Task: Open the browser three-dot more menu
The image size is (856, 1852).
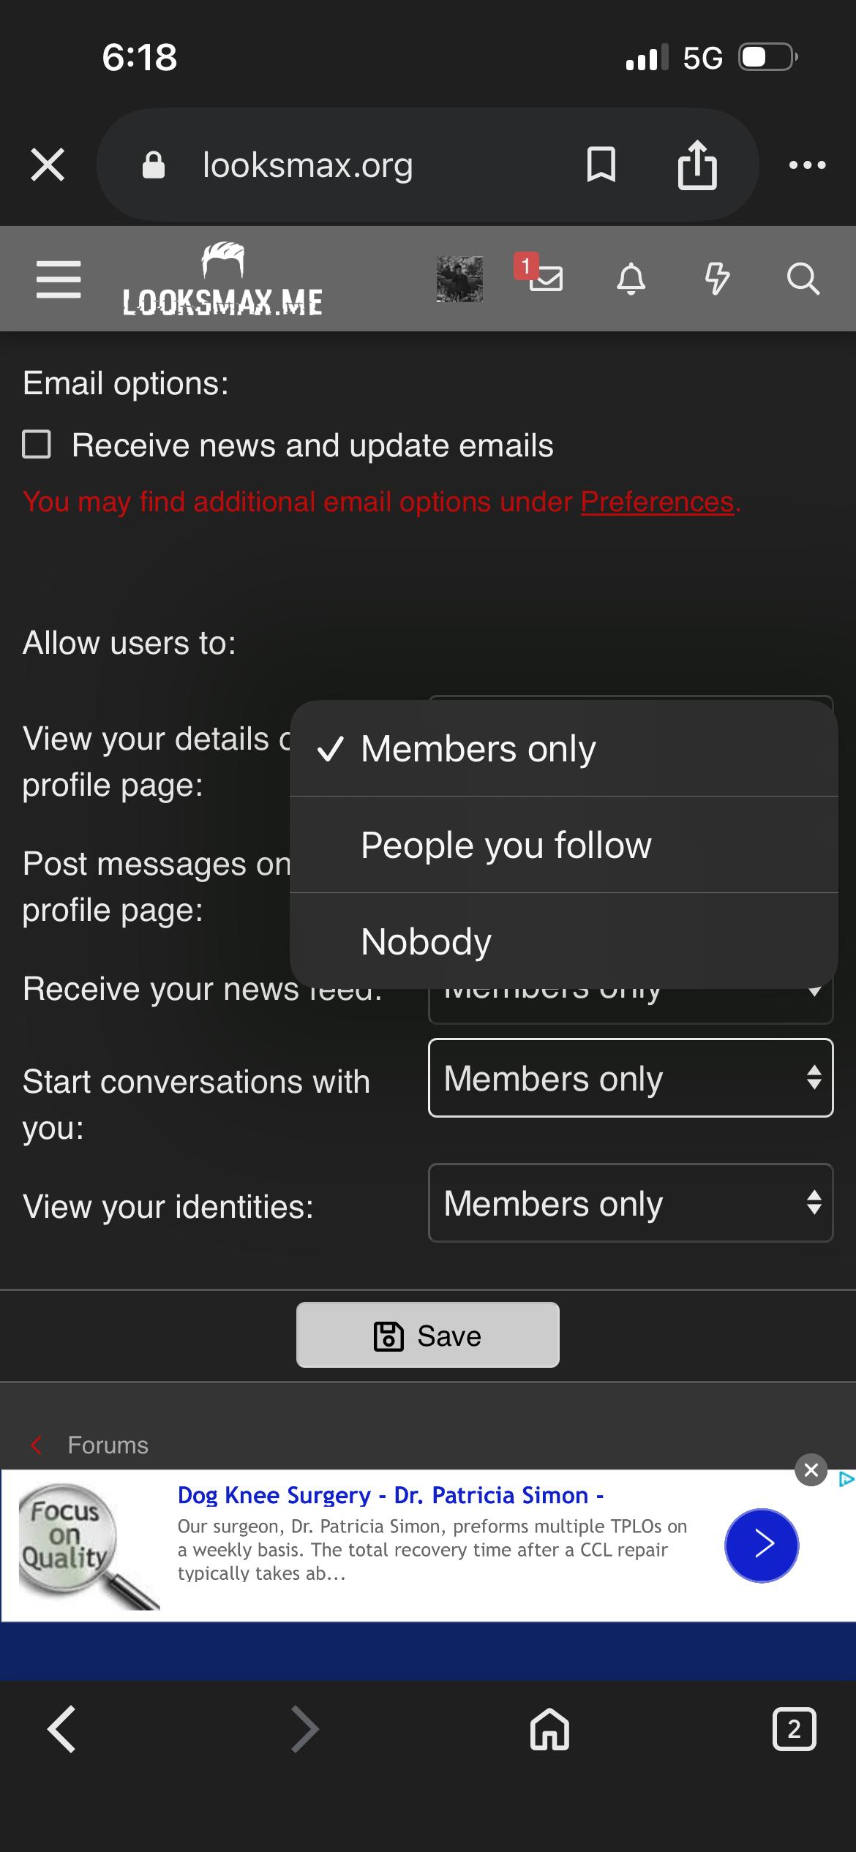Action: coord(807,165)
